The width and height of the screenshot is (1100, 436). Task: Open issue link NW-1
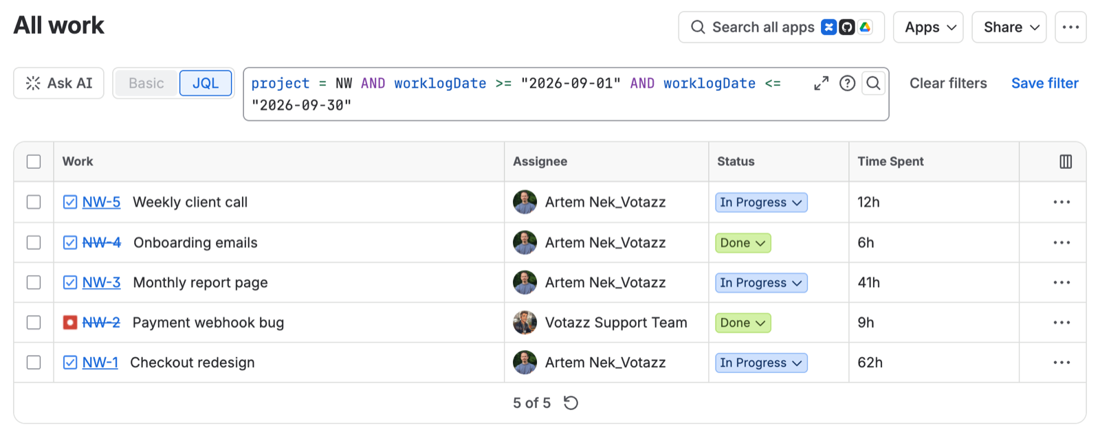(100, 362)
